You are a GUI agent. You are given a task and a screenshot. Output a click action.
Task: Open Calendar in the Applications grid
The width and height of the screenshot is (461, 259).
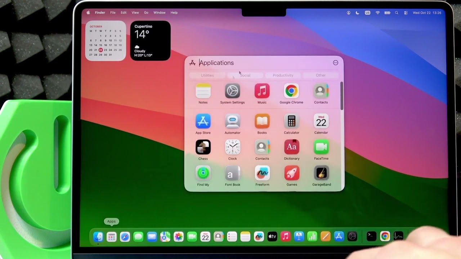321,121
